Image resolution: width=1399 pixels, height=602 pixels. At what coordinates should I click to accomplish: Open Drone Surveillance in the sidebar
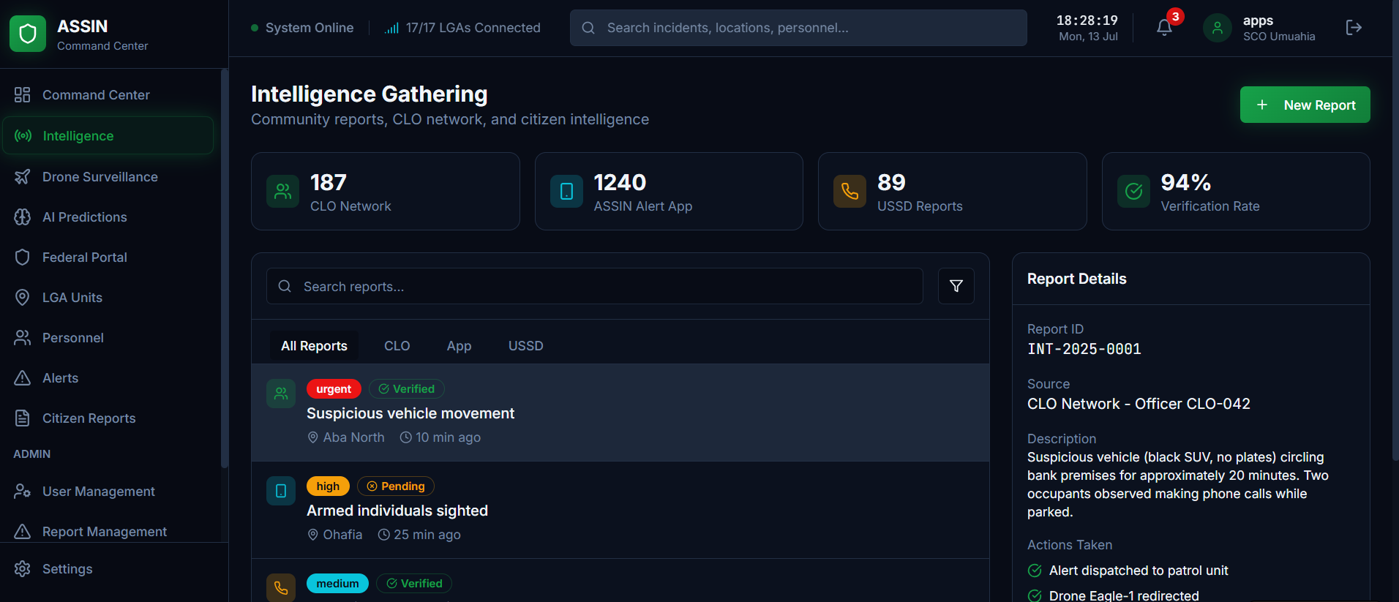pos(108,177)
